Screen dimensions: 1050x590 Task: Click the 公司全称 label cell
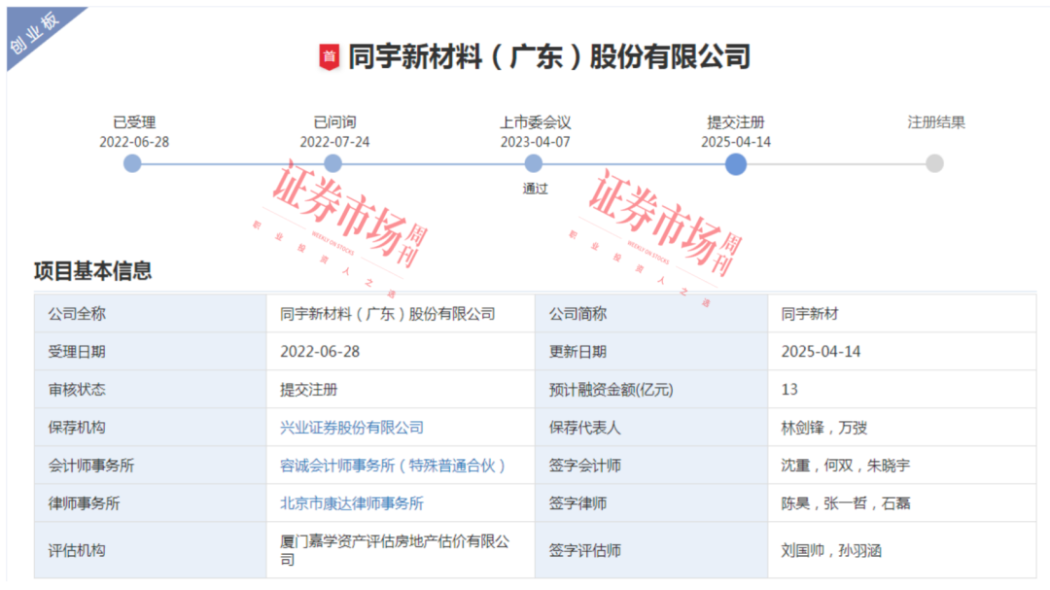point(150,313)
